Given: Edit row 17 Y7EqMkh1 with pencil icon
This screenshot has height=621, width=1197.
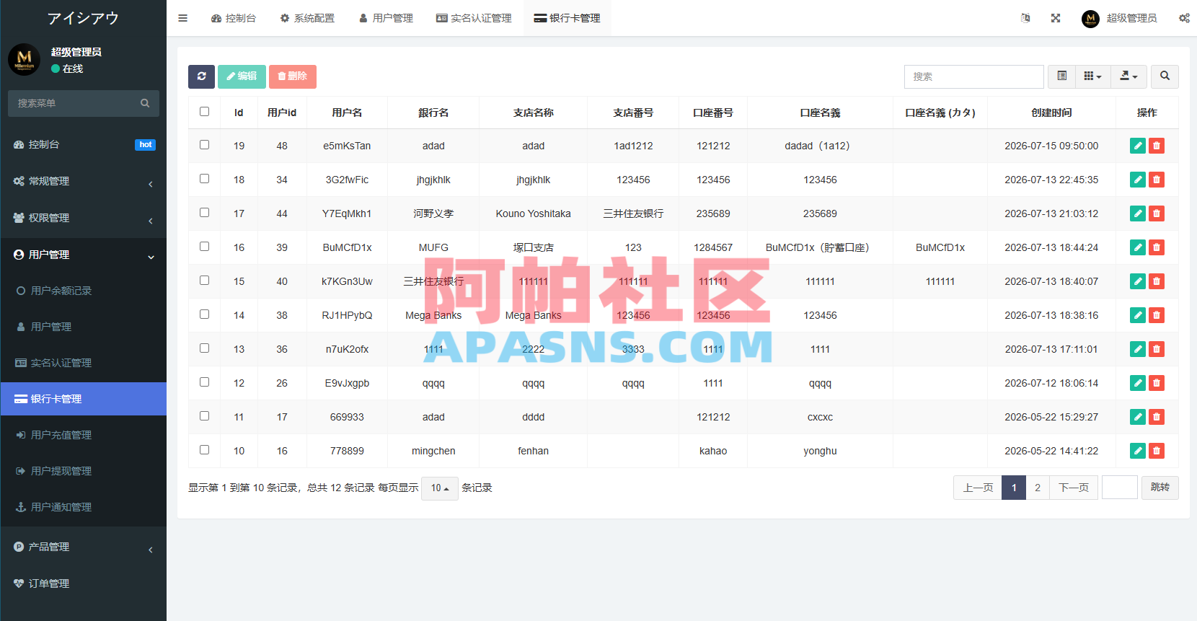Looking at the screenshot, I should pyautogui.click(x=1138, y=213).
